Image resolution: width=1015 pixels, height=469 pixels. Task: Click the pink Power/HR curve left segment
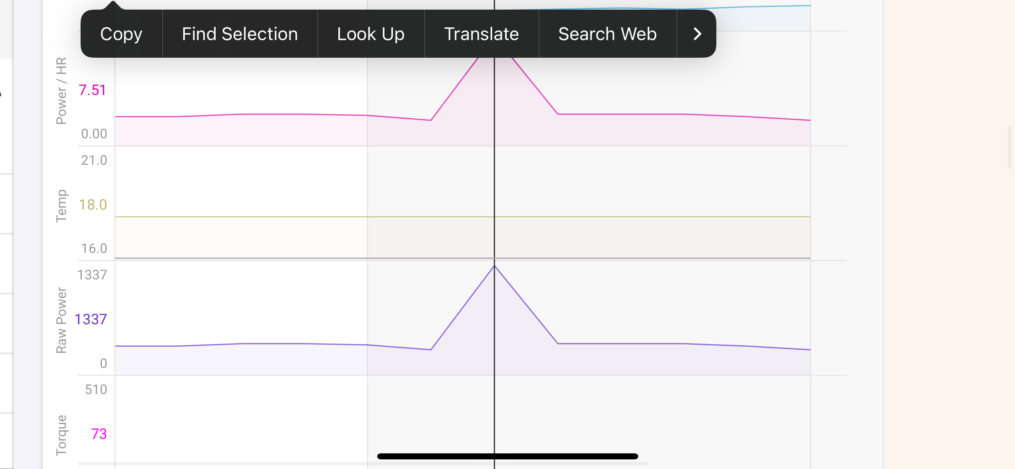click(x=241, y=115)
